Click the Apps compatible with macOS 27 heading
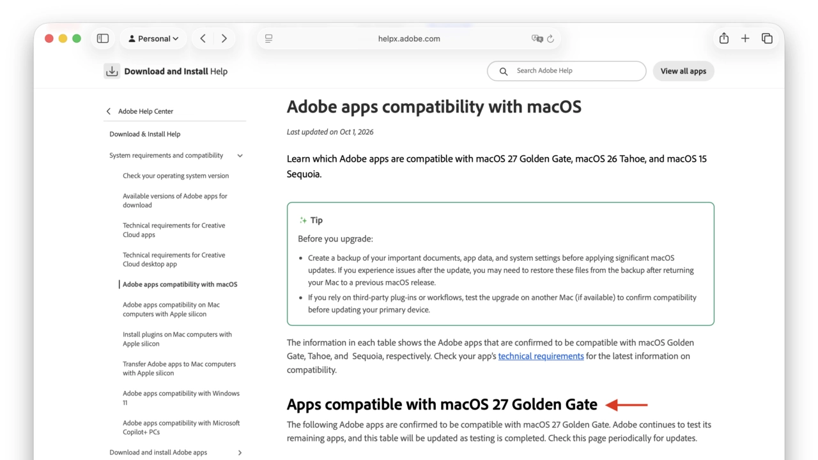Viewport: 818px width, 460px height. click(x=442, y=404)
